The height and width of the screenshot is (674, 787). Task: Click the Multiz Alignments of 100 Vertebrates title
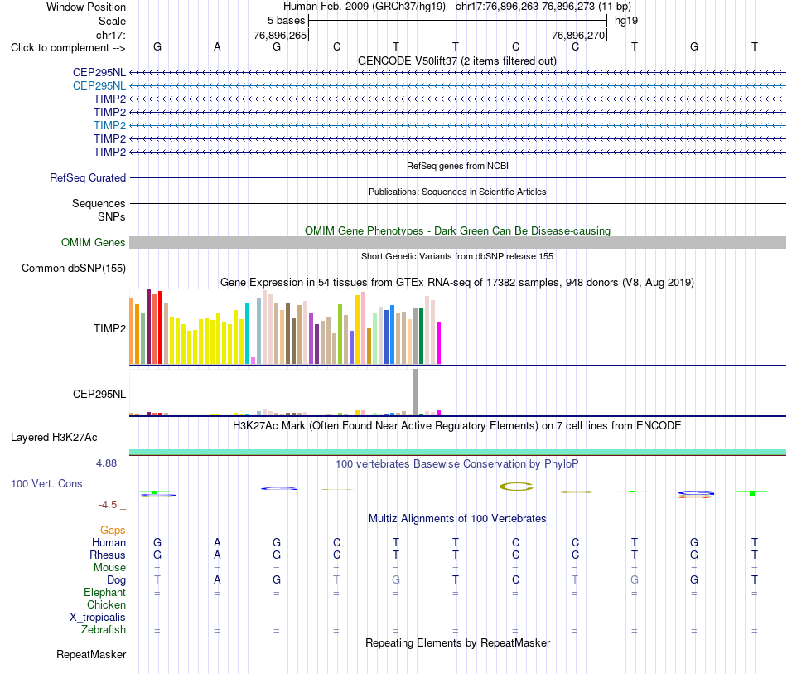[x=457, y=518]
